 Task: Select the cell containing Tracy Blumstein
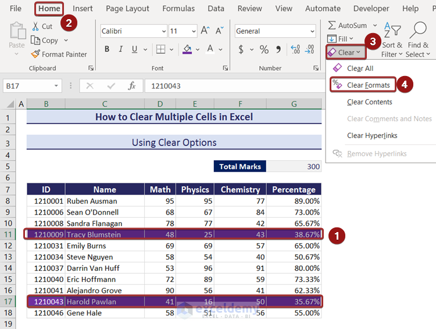tap(104, 234)
